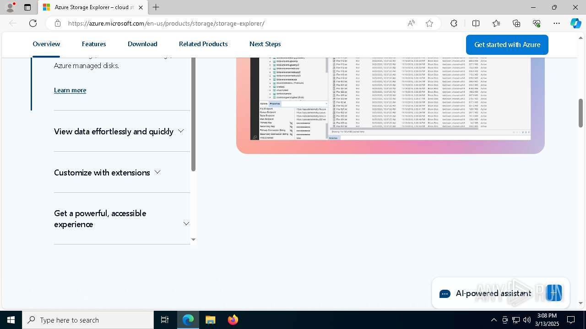Open the tab actions menu icon
This screenshot has height=329, width=586.
(x=27, y=7)
